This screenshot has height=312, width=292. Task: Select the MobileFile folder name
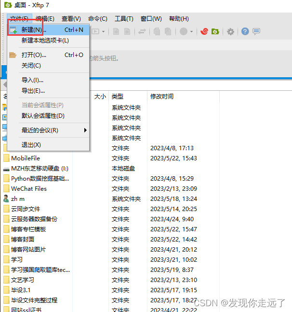click(26, 158)
